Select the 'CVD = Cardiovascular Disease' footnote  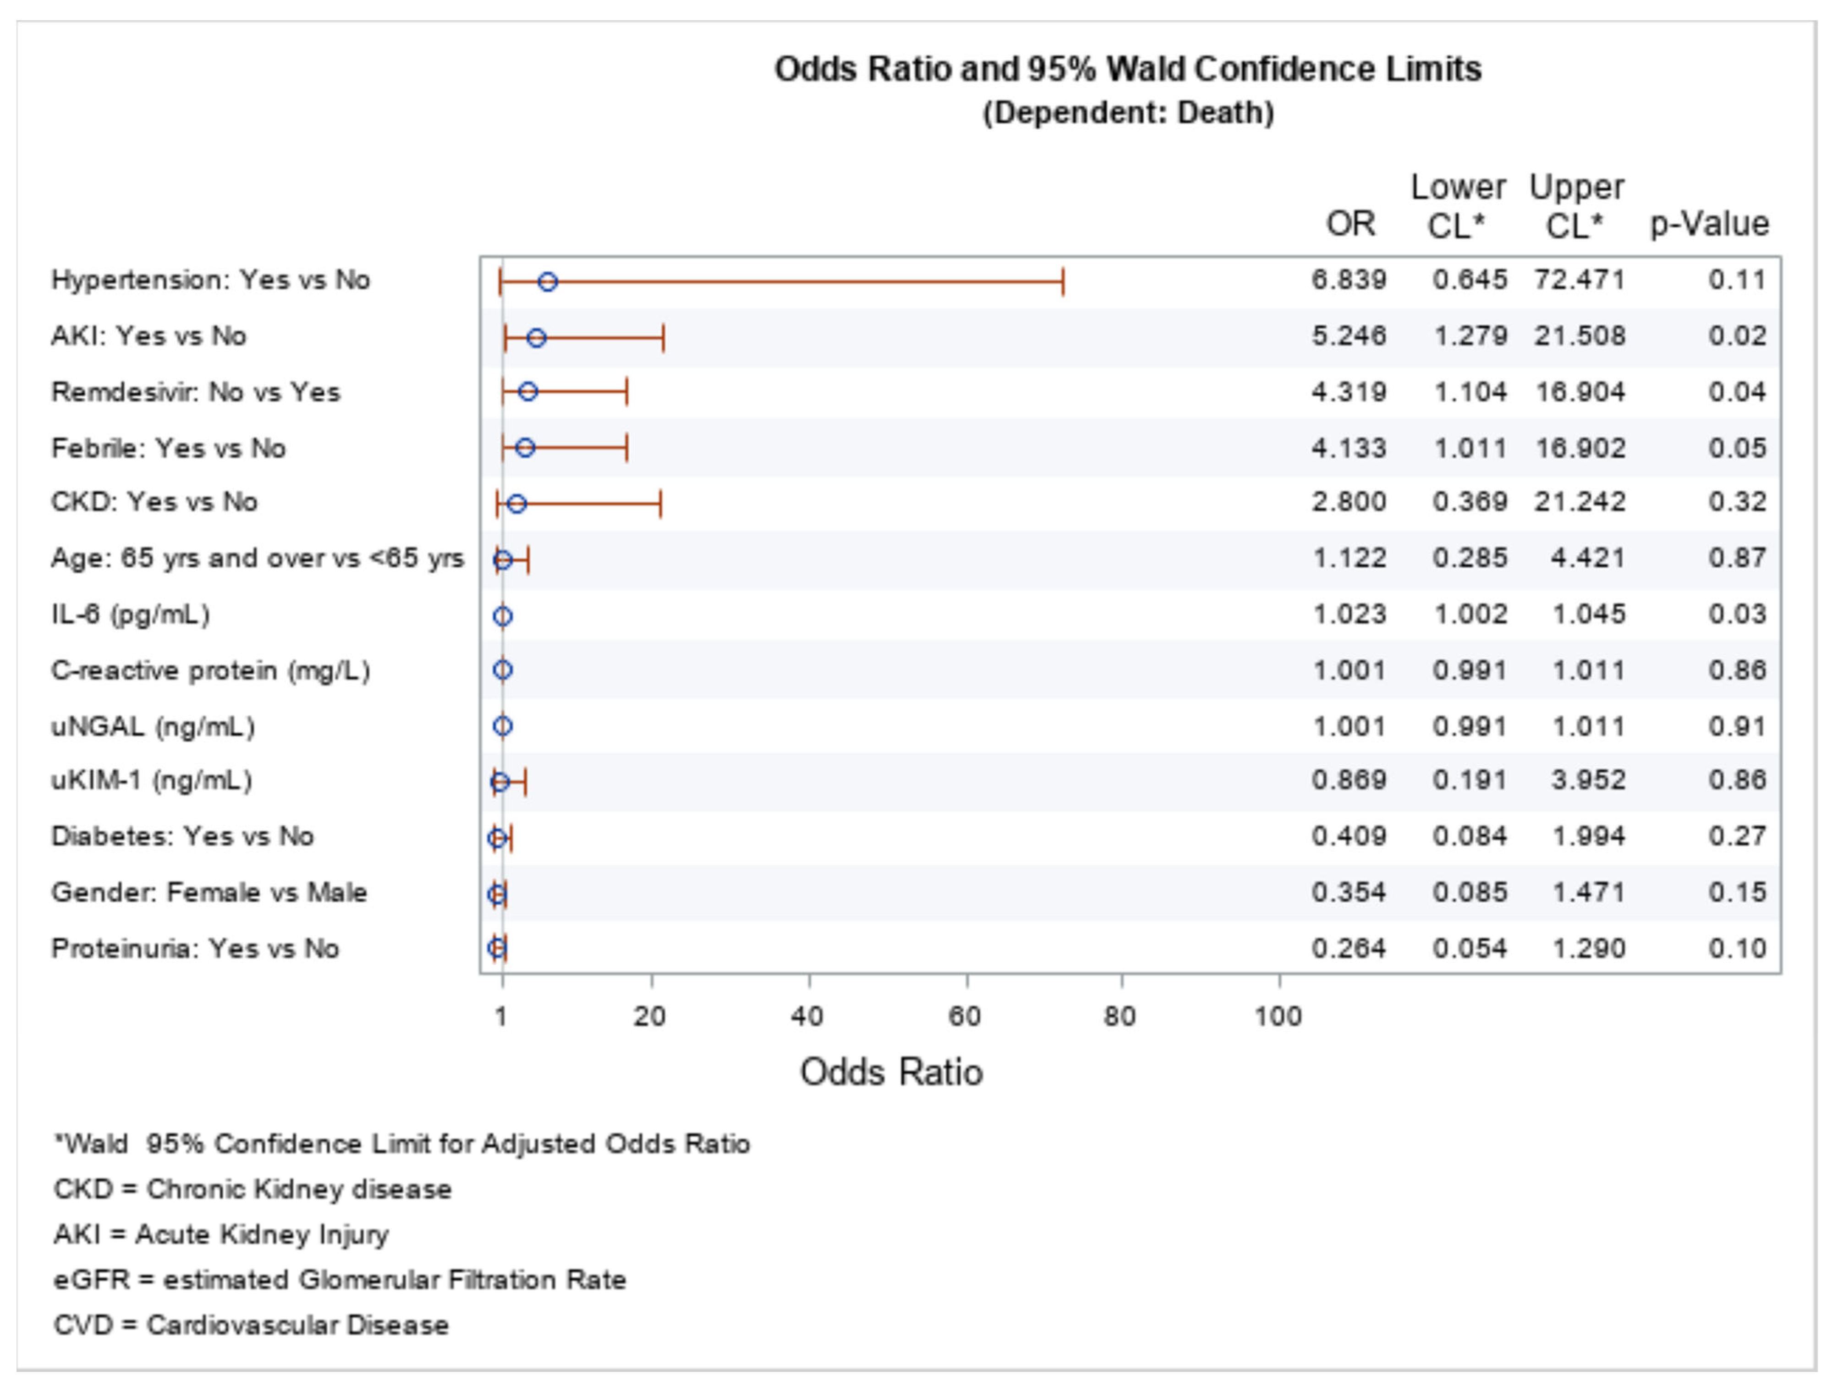tap(251, 1325)
